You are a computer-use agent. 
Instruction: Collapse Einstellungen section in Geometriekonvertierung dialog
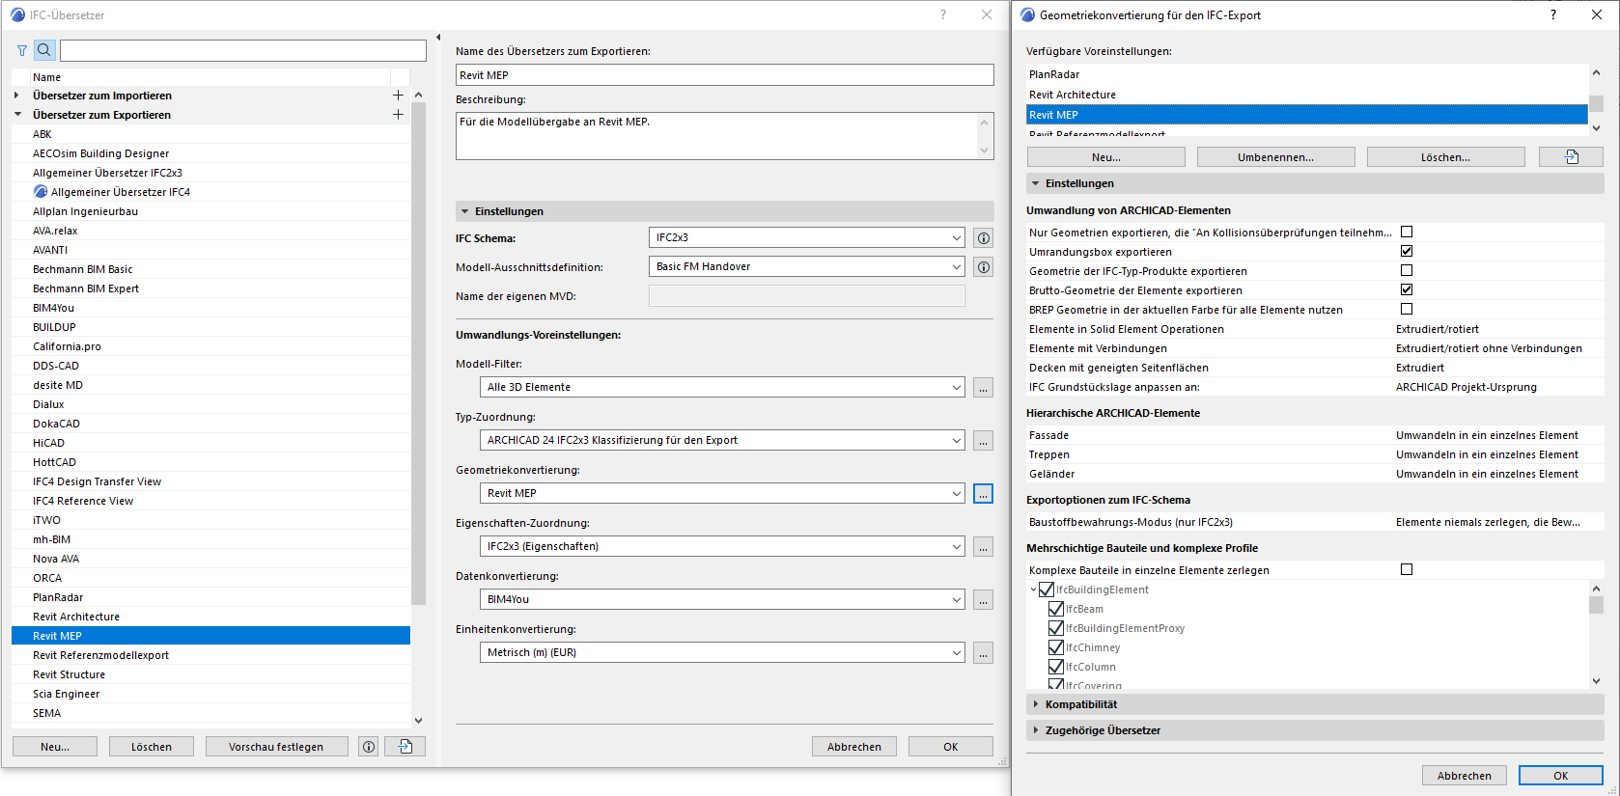point(1036,183)
